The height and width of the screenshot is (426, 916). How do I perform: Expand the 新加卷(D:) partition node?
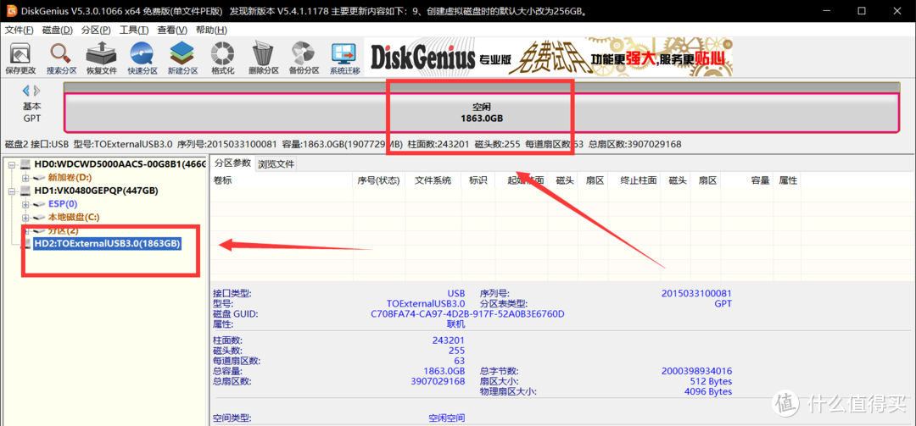(x=25, y=178)
